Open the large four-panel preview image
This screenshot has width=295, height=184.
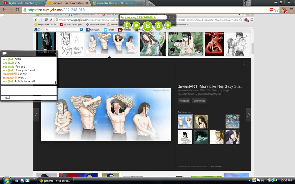pos(106,114)
